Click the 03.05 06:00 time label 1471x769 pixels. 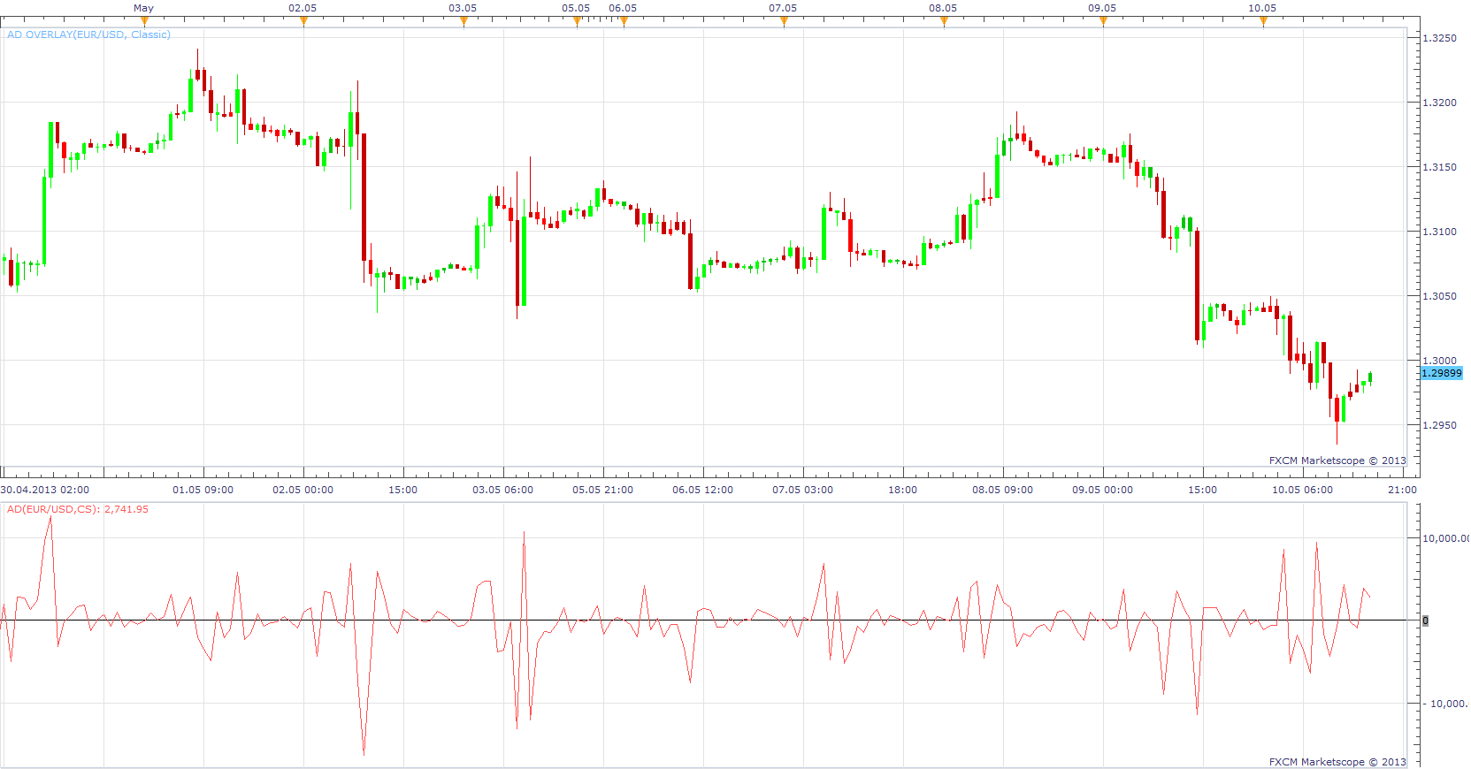click(x=503, y=490)
